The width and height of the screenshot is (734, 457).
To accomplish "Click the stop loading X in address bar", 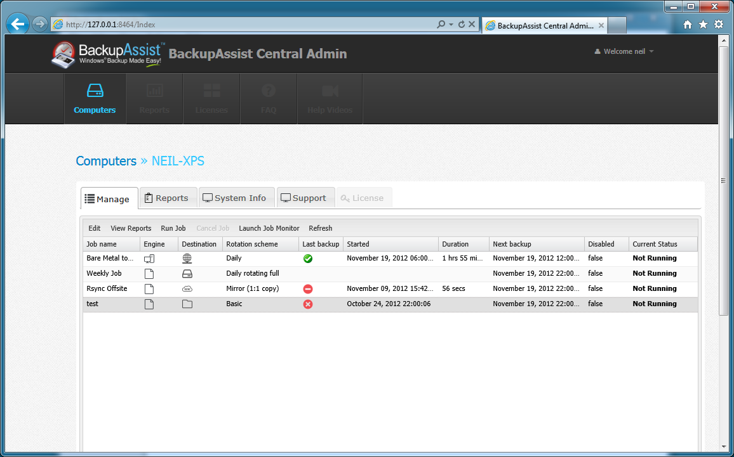I will click(x=472, y=24).
